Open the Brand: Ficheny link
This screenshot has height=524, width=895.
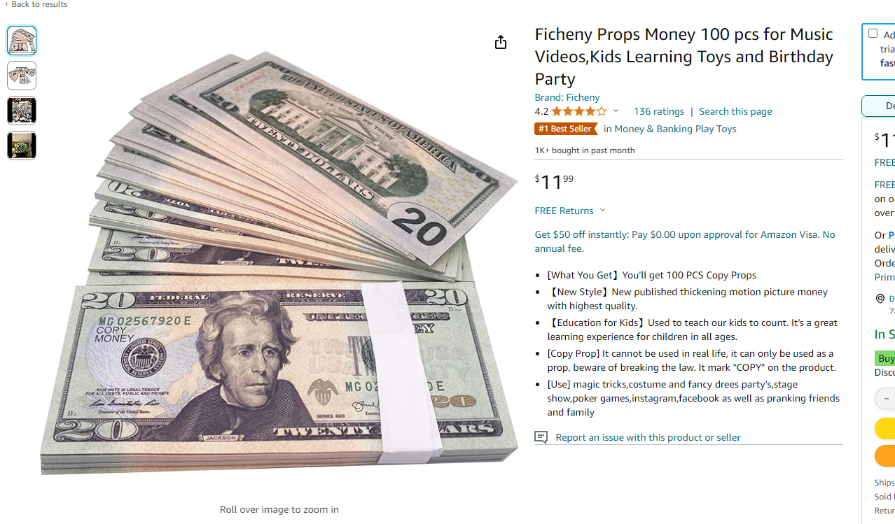point(567,97)
